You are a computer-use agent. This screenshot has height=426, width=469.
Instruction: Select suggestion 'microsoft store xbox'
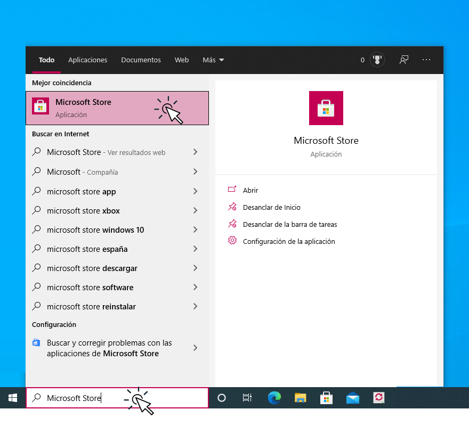(x=117, y=210)
